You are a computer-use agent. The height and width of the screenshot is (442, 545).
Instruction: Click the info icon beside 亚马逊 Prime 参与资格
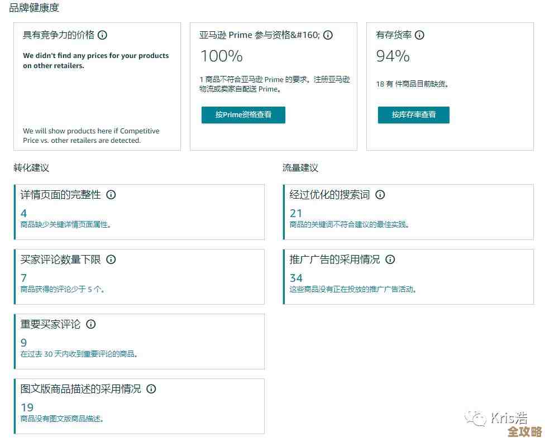(x=328, y=35)
